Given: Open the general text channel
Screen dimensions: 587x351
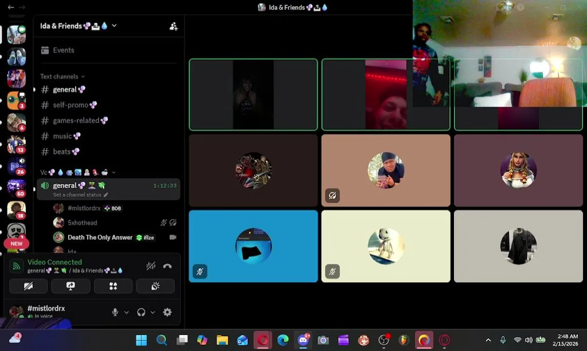Looking at the screenshot, I should click(x=108, y=90).
